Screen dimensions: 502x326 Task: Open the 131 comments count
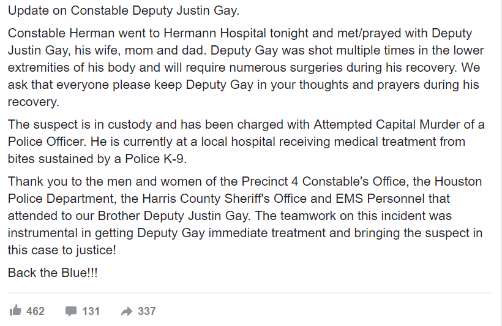click(x=91, y=311)
